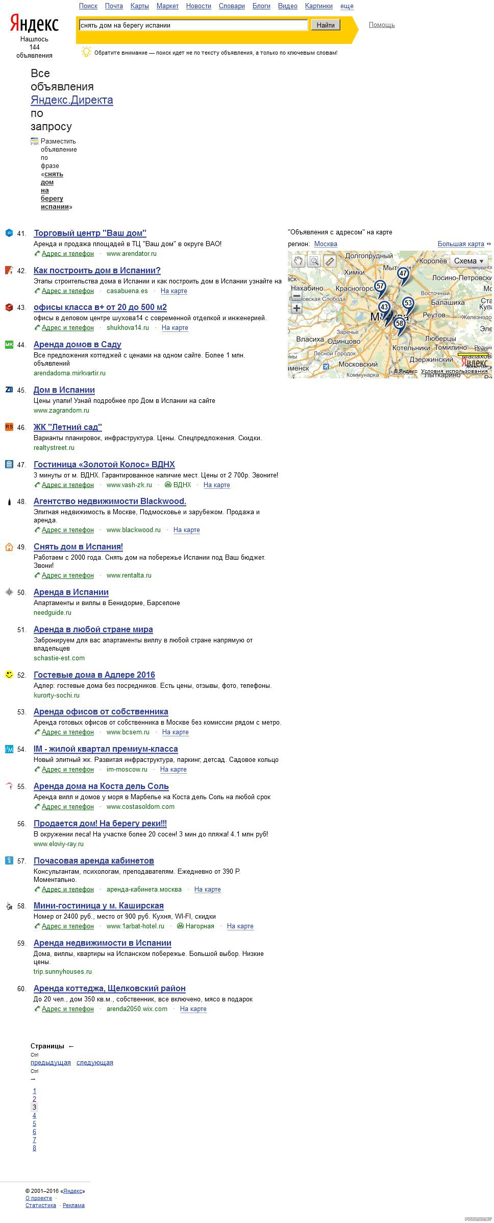Screen dimensions: 494x1223
Task: Go to results page 8
Action: point(34,1148)
